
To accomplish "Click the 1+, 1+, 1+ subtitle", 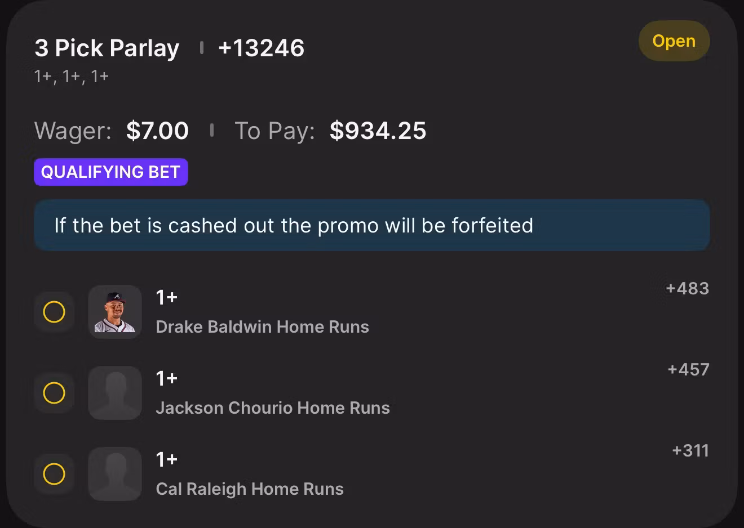I will pos(72,76).
